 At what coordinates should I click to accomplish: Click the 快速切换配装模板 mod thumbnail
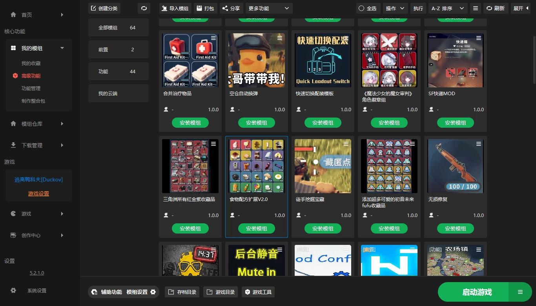pyautogui.click(x=323, y=60)
